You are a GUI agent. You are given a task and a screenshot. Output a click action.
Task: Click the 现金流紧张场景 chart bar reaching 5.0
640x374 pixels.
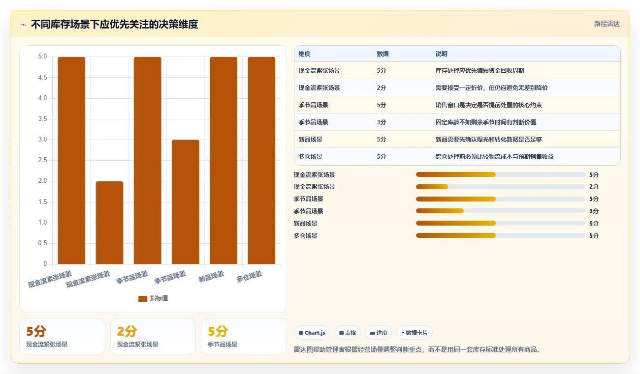(71, 160)
